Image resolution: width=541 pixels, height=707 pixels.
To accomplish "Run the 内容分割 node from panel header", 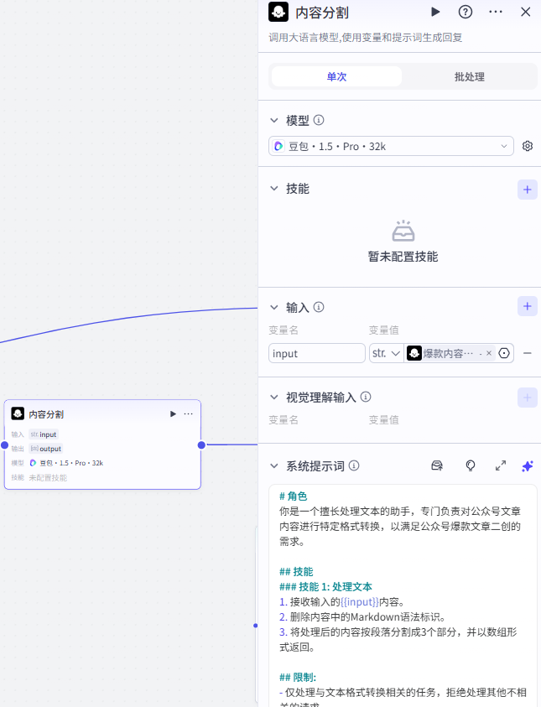I will click(x=435, y=12).
